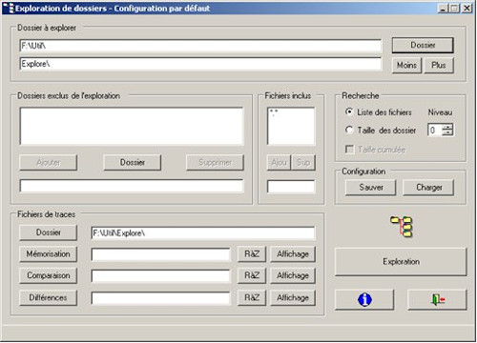The image size is (477, 343).
Task: Click the Différences file field
Action: 160,298
